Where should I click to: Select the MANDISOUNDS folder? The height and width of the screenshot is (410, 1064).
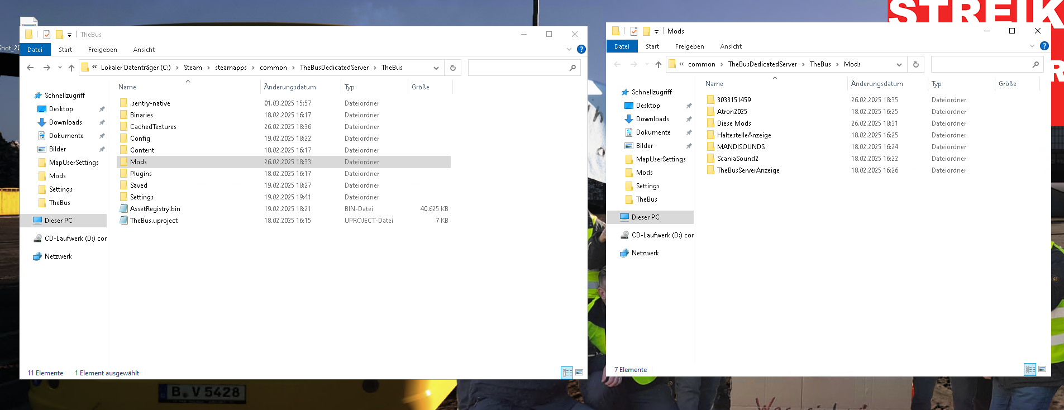click(741, 147)
